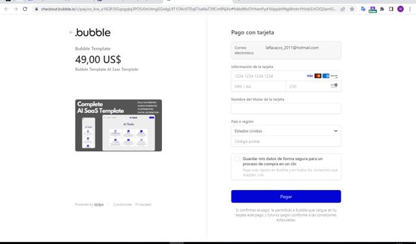Open the Condiciones link
416x244 pixels.
click(123, 204)
